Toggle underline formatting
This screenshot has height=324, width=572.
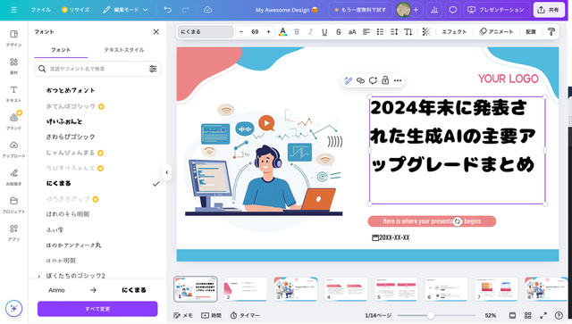[x=324, y=32]
